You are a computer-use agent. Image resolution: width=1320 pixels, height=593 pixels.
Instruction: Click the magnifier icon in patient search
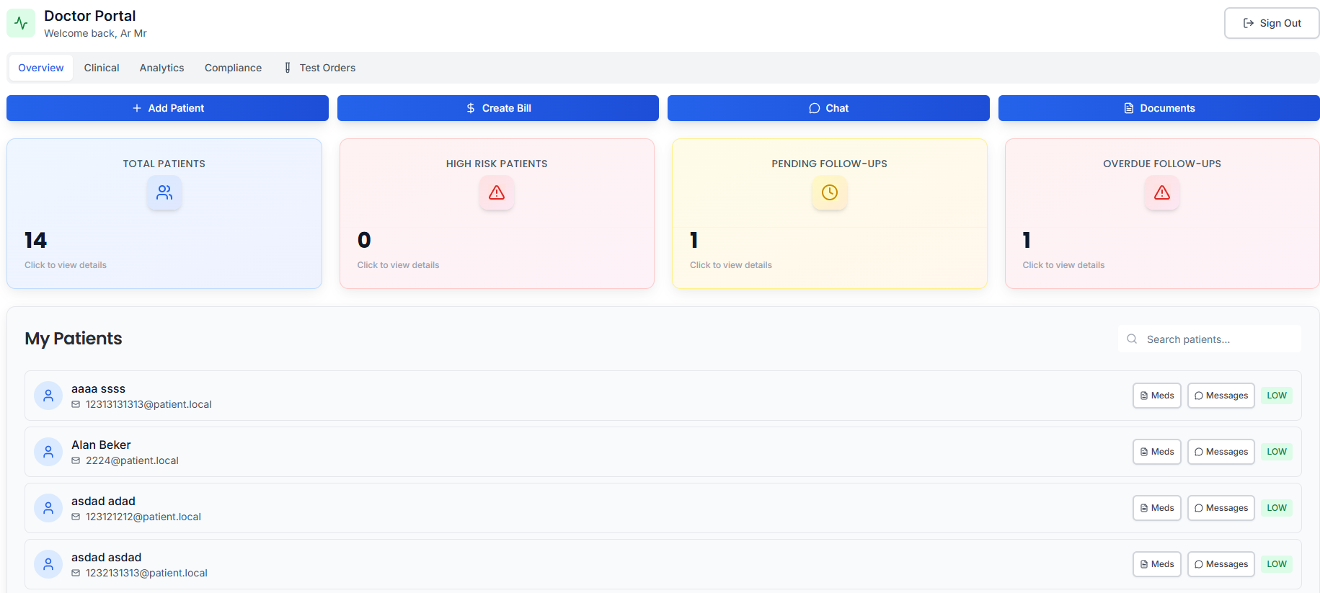(1132, 339)
